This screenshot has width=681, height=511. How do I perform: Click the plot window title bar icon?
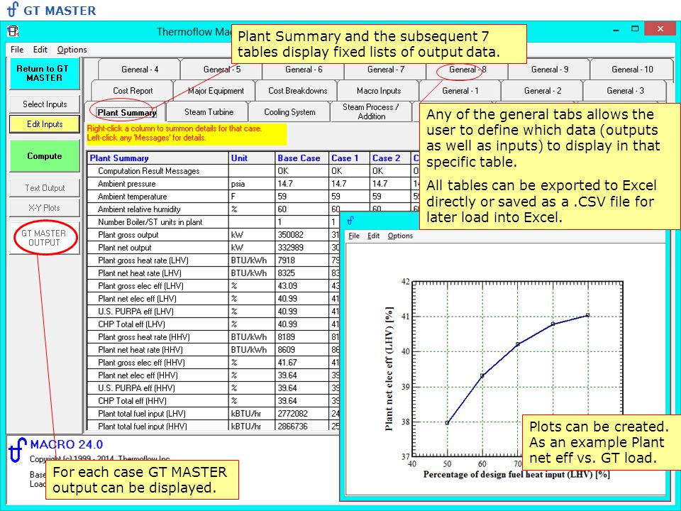pyautogui.click(x=350, y=220)
